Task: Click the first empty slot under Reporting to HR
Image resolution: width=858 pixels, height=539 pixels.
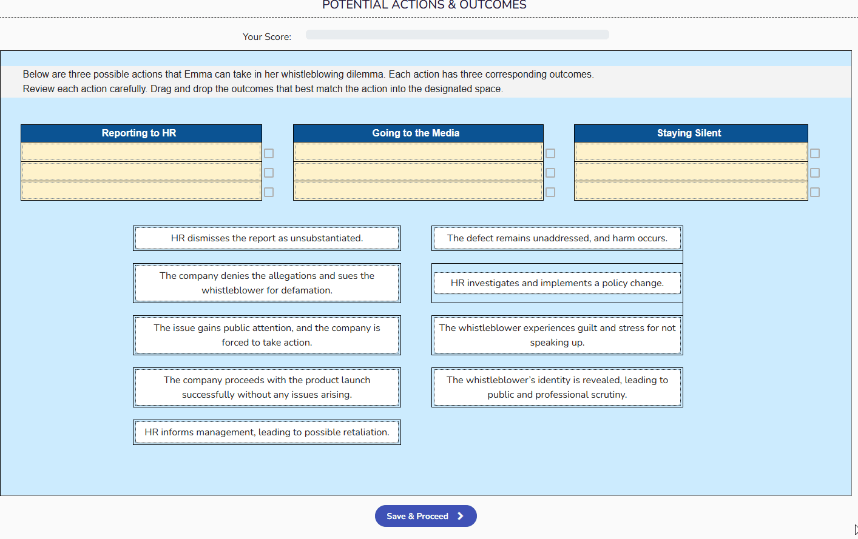Action: coord(141,153)
